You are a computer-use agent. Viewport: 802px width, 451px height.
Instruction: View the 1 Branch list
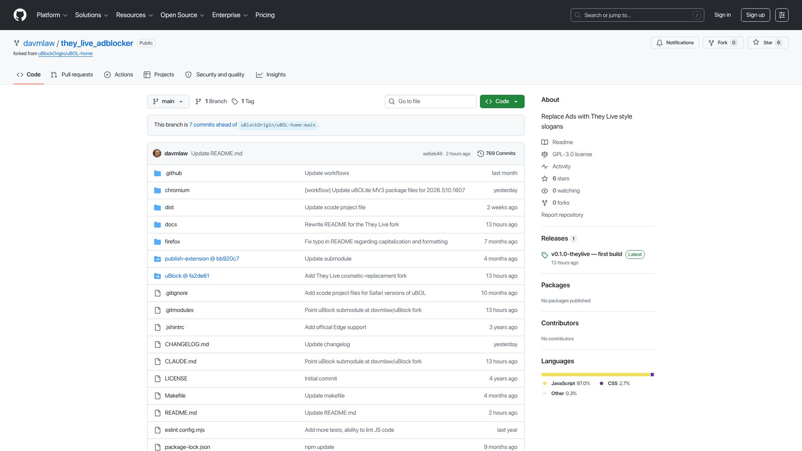pyautogui.click(x=211, y=101)
